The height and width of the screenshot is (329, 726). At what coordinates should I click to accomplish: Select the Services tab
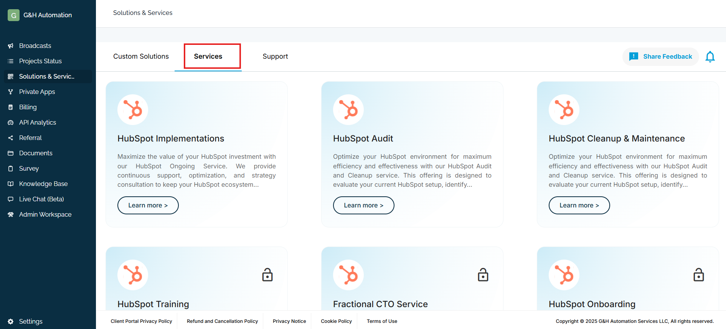pos(208,56)
